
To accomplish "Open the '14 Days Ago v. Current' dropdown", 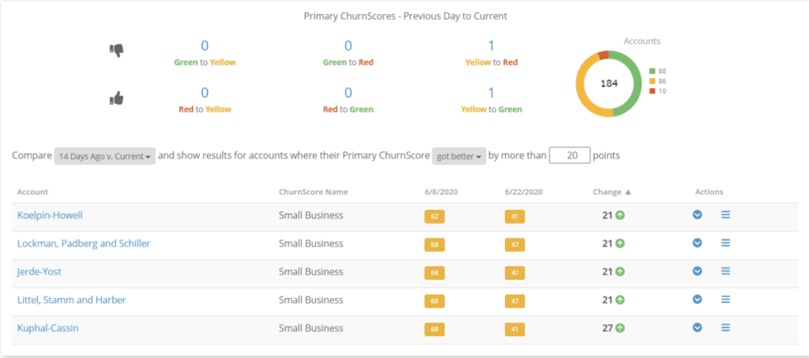I will pyautogui.click(x=104, y=155).
